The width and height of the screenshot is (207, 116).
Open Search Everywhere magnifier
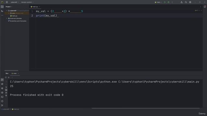pos(186,2)
